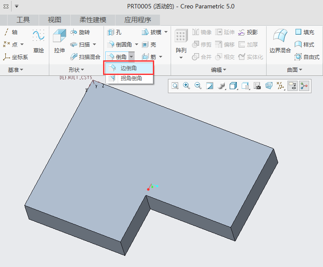Toggle datum display filters icon
323x267 pixels.
click(x=280, y=86)
